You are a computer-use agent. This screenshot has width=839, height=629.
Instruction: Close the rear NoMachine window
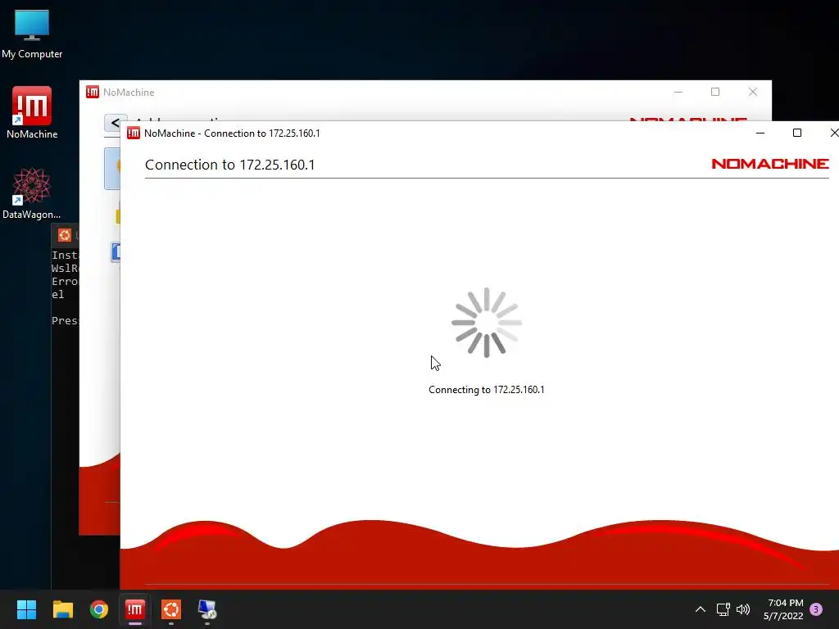point(752,92)
